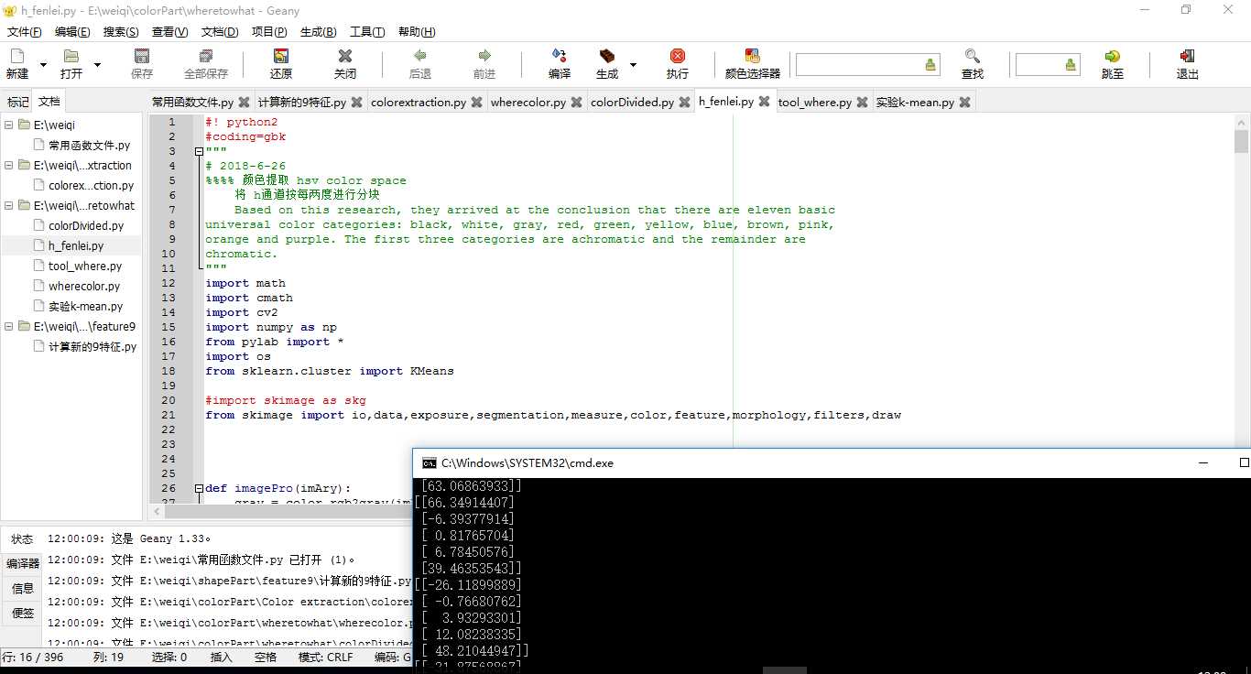1251x674 pixels.
Task: Click the New file (新建) toolbar icon
Action: 16,57
